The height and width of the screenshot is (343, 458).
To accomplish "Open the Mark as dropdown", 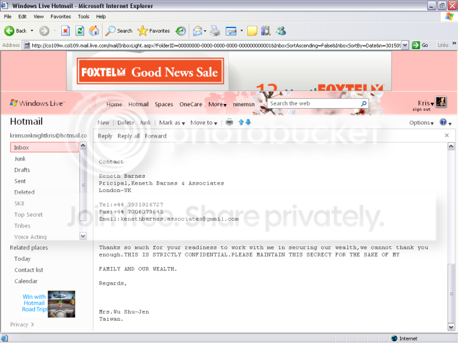I will pos(172,123).
